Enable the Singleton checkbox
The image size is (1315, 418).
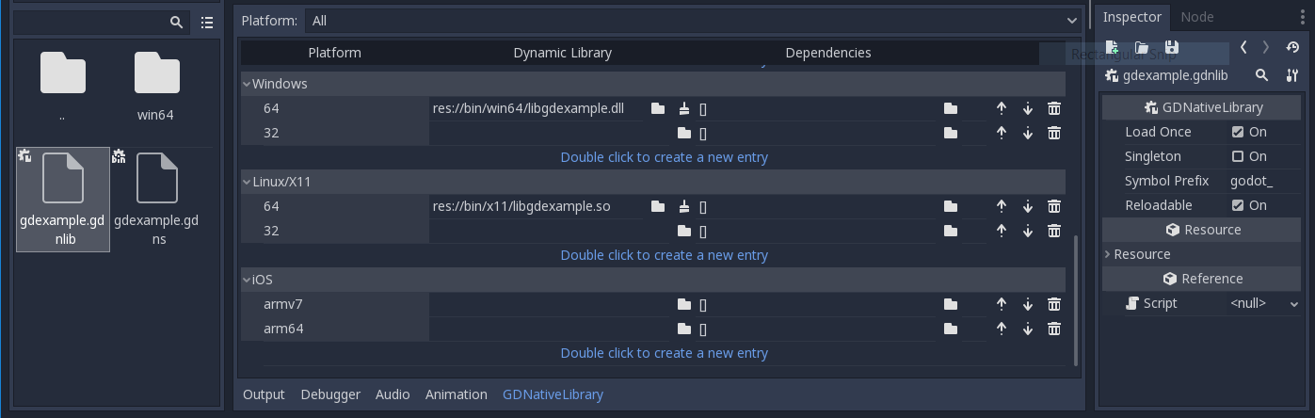(x=1238, y=156)
